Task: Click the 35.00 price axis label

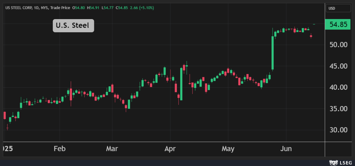Action: (338, 109)
